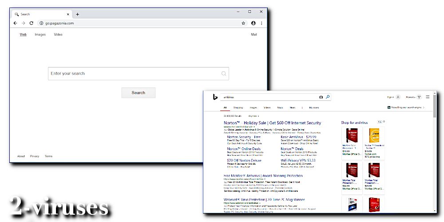The height and width of the screenshot is (222, 444).
Task: Open $70 Off Norton Deluxe sublink
Action: pos(244,161)
